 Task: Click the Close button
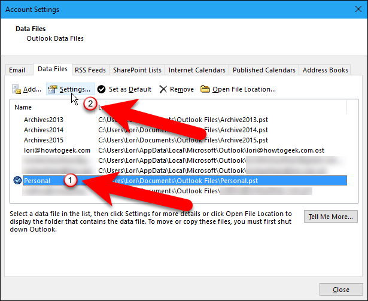click(341, 290)
